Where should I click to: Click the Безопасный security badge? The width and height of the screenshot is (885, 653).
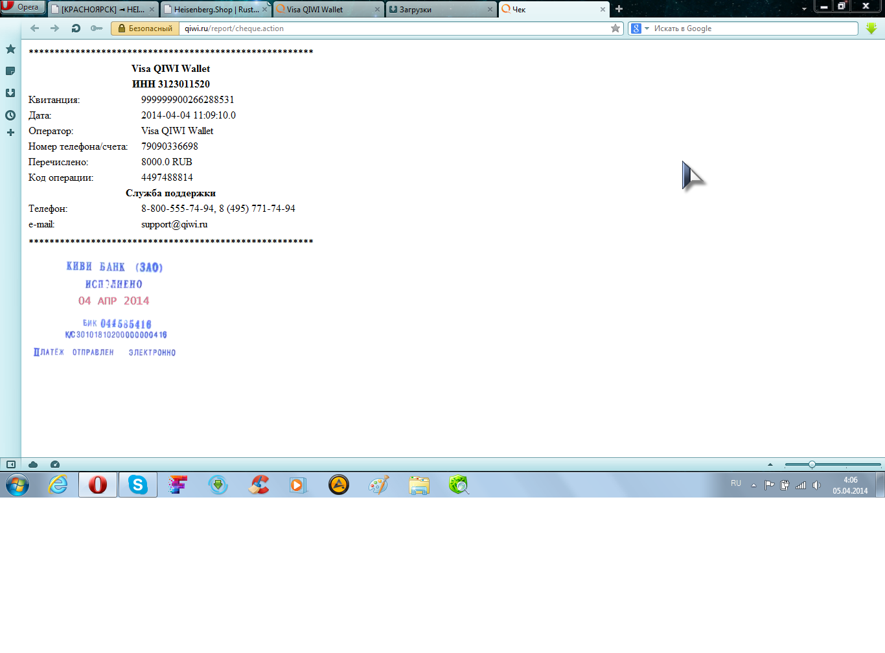(x=145, y=29)
